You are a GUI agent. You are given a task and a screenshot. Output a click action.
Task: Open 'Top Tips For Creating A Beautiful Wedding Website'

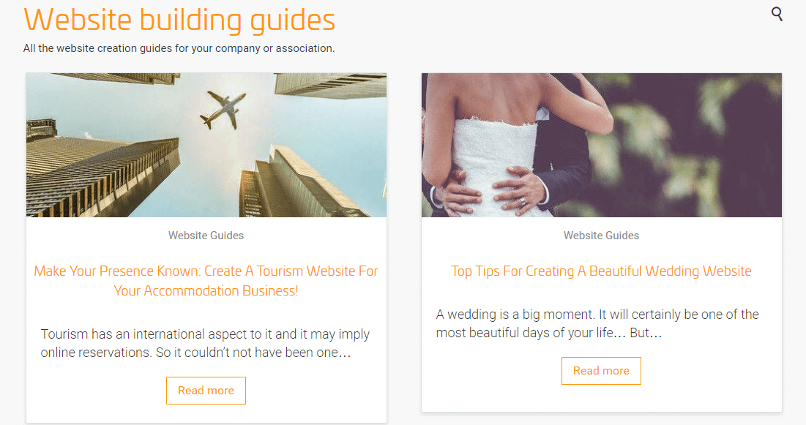click(x=602, y=271)
